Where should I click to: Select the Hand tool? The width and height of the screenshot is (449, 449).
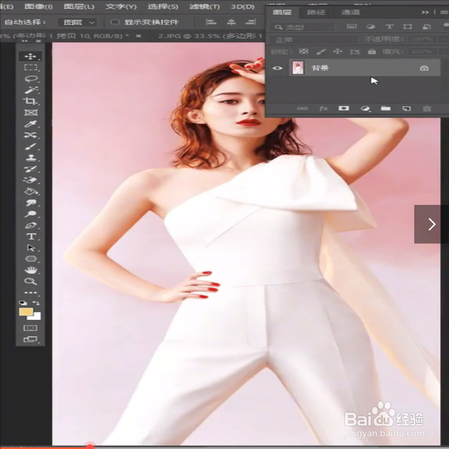[x=30, y=270]
